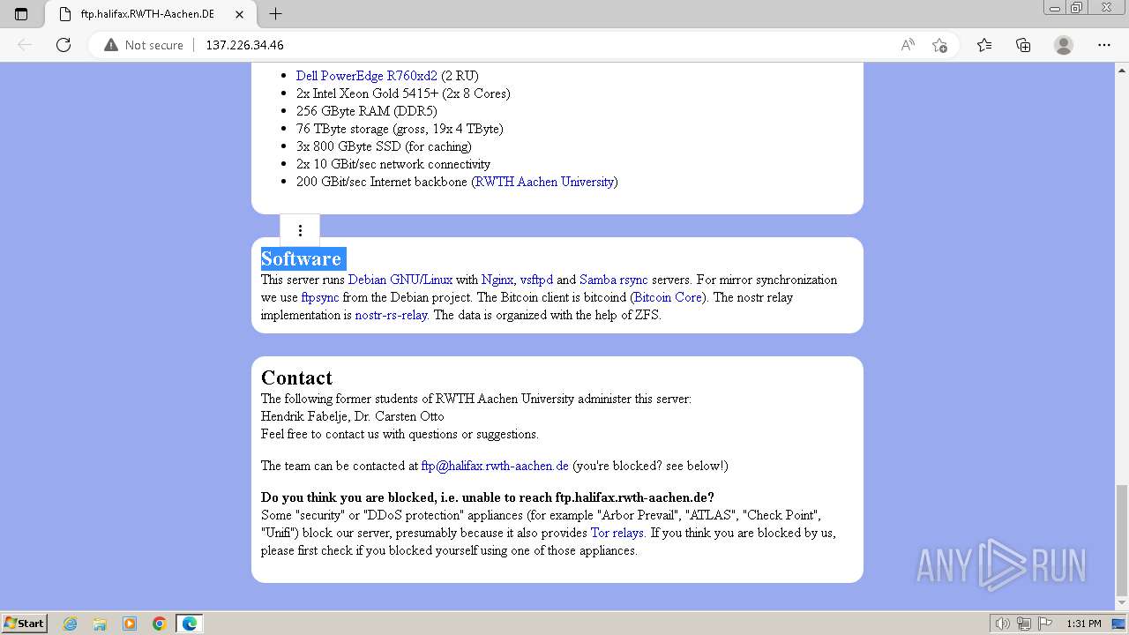Follow the RWTH Aachen University link

point(544,182)
